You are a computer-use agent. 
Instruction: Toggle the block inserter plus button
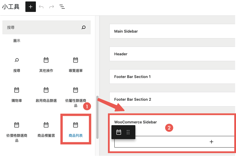31,7
